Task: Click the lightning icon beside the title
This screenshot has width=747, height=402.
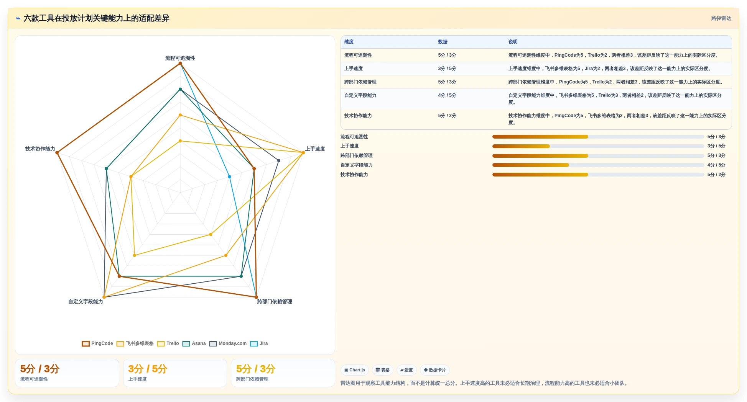Action: 18,18
